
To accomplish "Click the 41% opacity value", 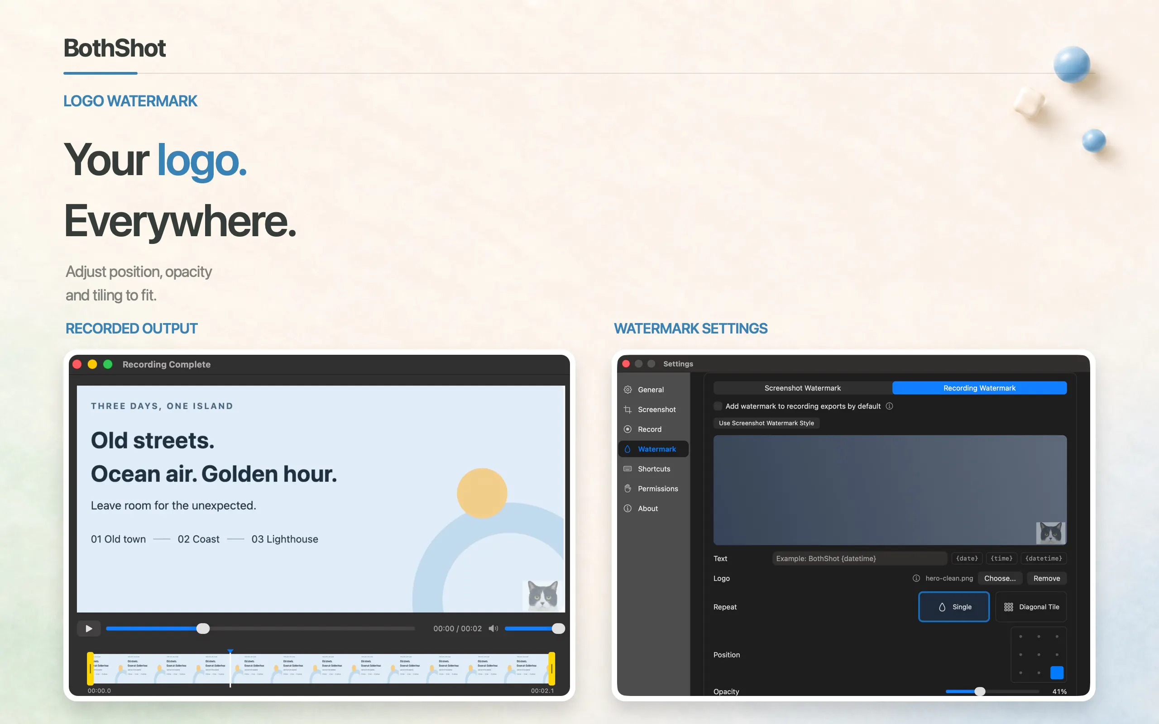I will (1059, 691).
